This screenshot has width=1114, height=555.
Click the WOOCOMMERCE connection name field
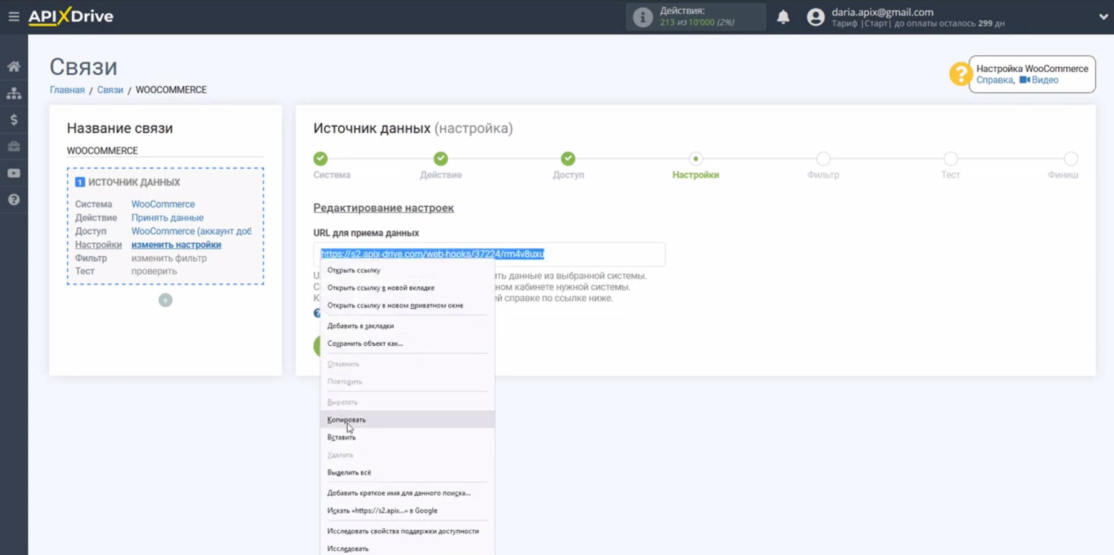click(x=165, y=151)
